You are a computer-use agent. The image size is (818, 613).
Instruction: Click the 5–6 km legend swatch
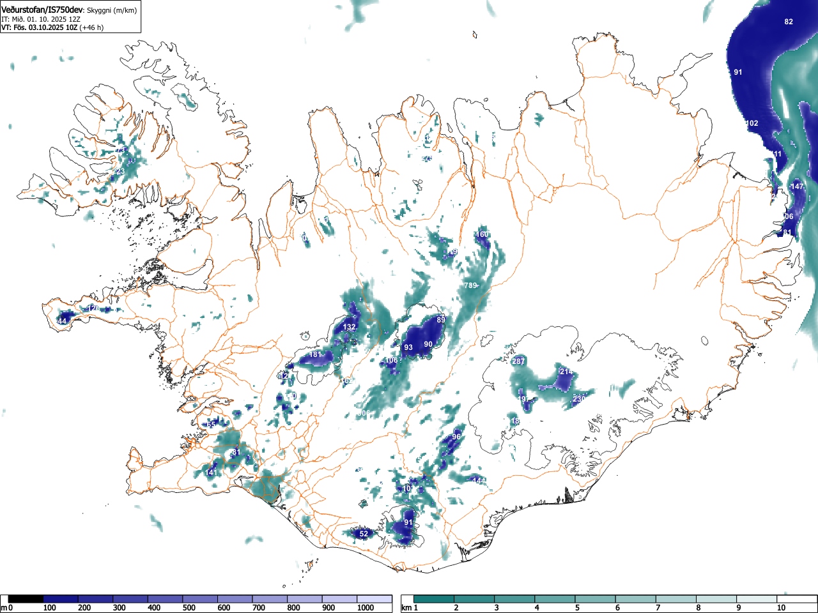pos(596,599)
